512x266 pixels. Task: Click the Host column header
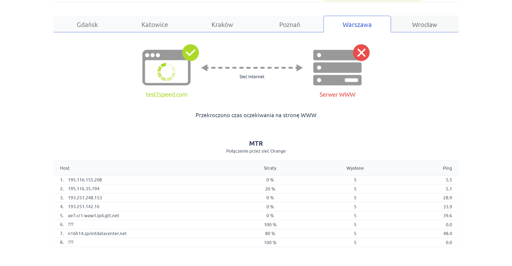click(x=65, y=168)
